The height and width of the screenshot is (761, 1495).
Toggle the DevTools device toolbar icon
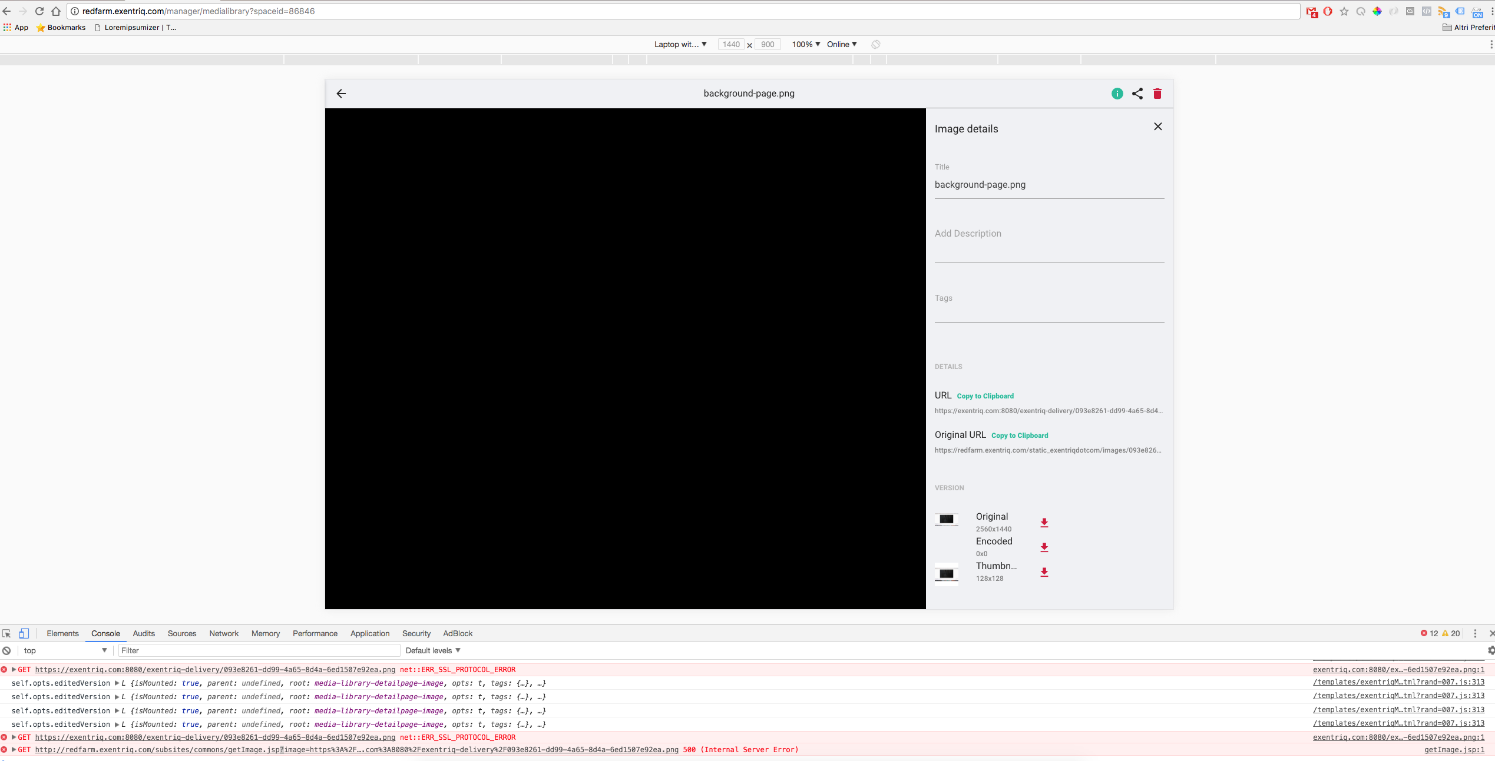(x=24, y=633)
